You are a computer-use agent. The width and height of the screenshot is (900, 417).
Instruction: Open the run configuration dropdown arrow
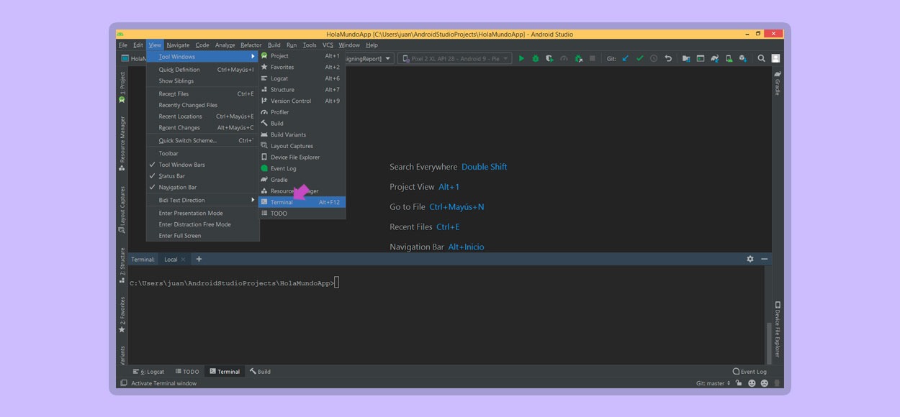[388, 58]
